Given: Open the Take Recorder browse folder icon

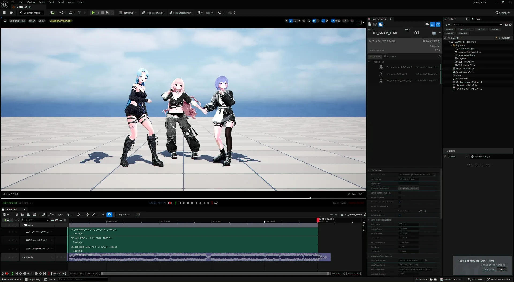Looking at the screenshot, I should 427,24.
